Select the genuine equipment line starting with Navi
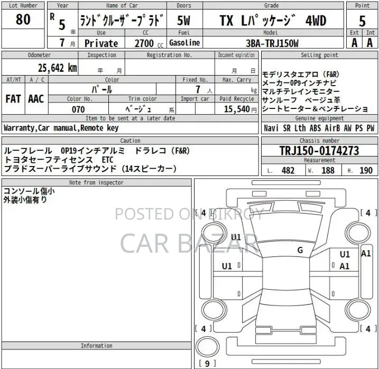This screenshot has width=379, height=369. pos(319,128)
